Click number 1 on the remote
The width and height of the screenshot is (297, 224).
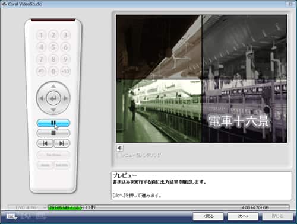(41, 36)
